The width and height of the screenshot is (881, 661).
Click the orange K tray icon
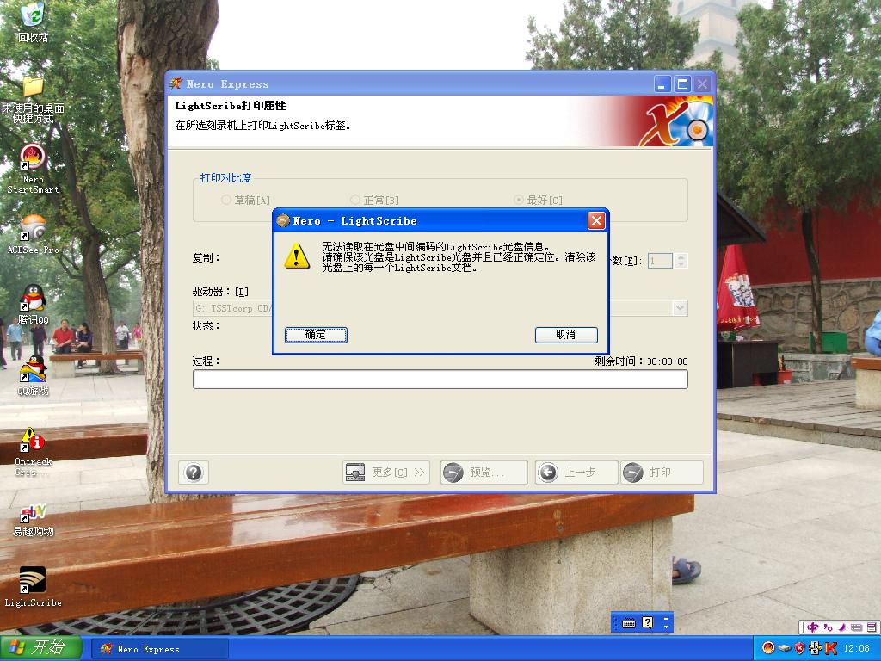pos(830,648)
